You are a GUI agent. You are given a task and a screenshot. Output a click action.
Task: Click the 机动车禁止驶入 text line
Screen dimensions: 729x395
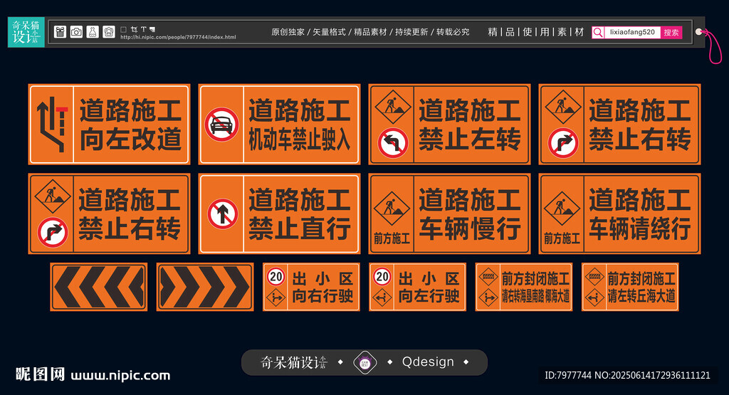click(x=300, y=139)
